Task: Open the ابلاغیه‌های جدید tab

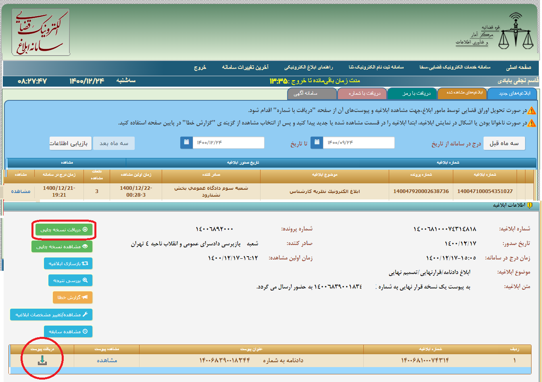Action: tap(512, 93)
